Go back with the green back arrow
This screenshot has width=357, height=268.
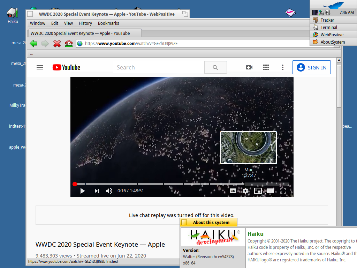(x=34, y=43)
